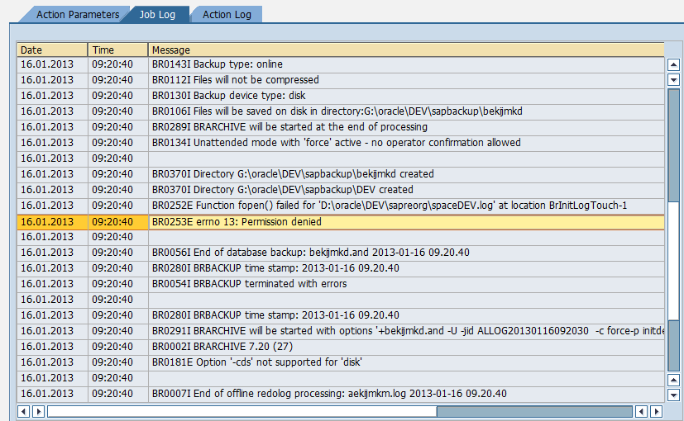This screenshot has height=421, width=684.
Task: Select message 'BR0252E Function fopen() failed'
Action: (406, 206)
